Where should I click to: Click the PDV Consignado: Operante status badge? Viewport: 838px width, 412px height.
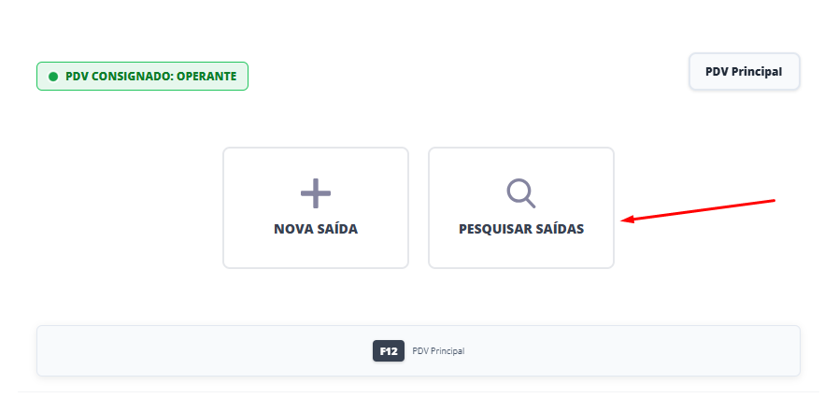tap(142, 76)
